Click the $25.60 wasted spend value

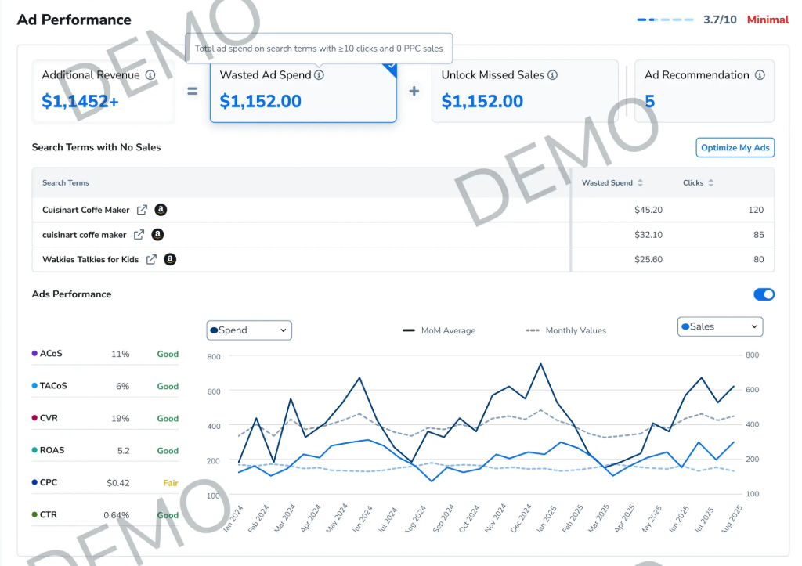[x=648, y=260]
